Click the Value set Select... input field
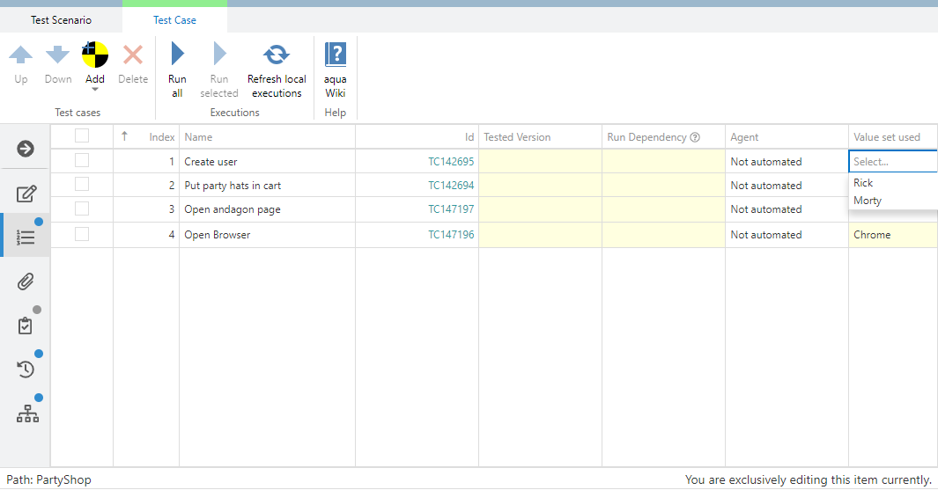 [890, 162]
